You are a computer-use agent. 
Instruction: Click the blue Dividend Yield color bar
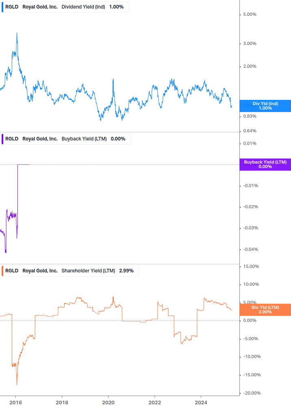2,7
